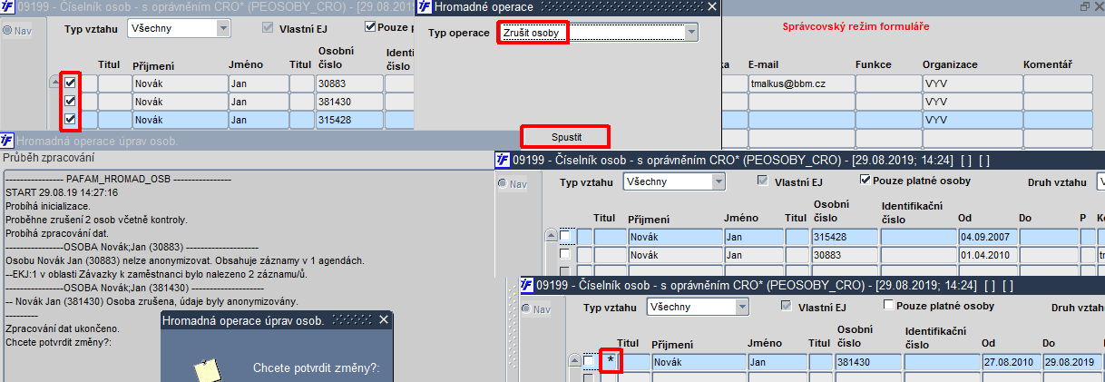Open the Typ operace dropdown showing Zrušit osoby
Image resolution: width=1105 pixels, height=382 pixels.
692,33
